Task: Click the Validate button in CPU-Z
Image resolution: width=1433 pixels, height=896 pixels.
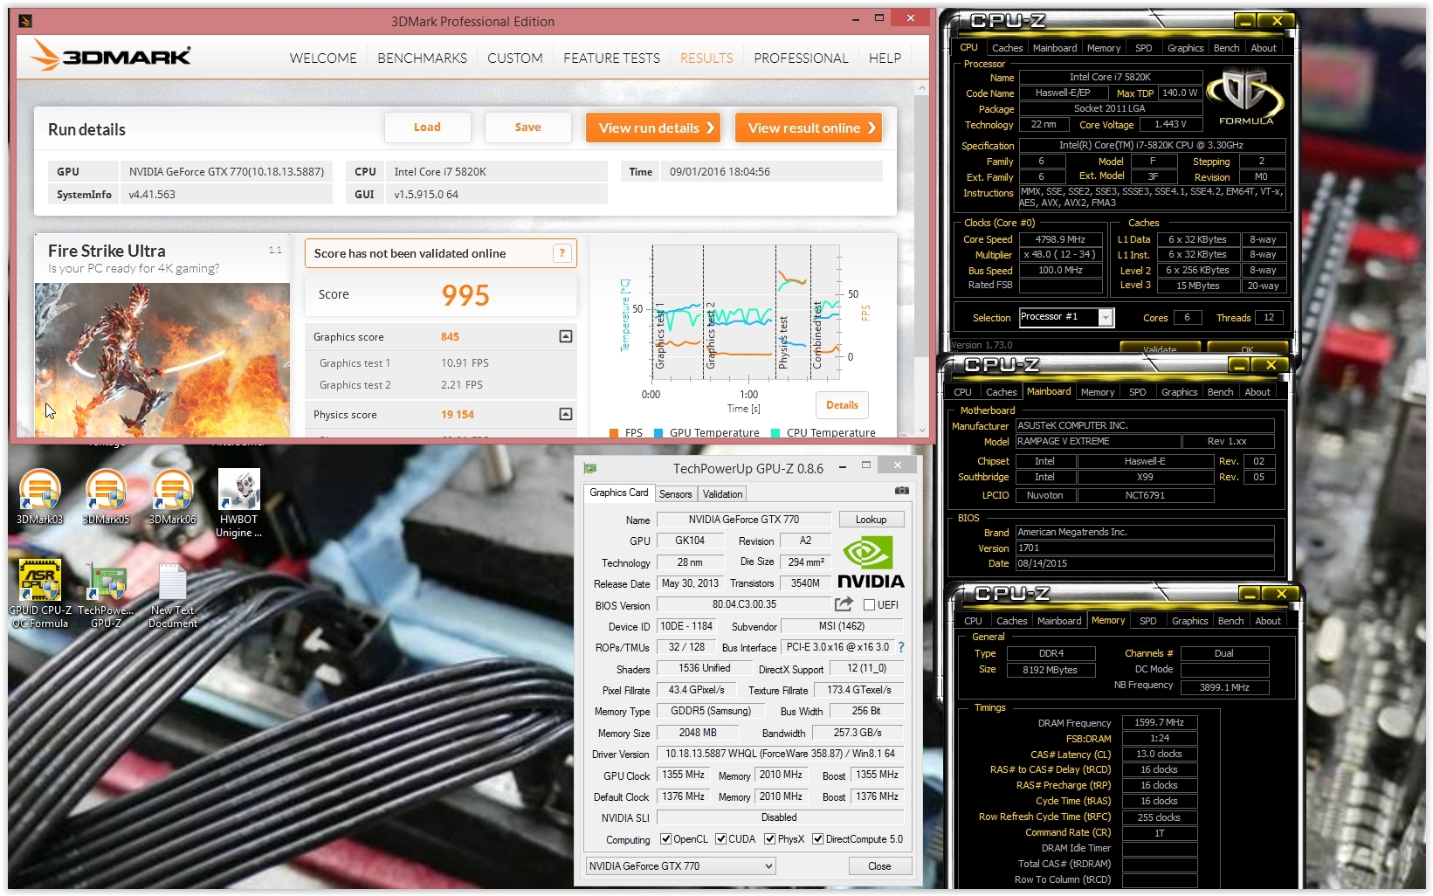Action: 1160,349
